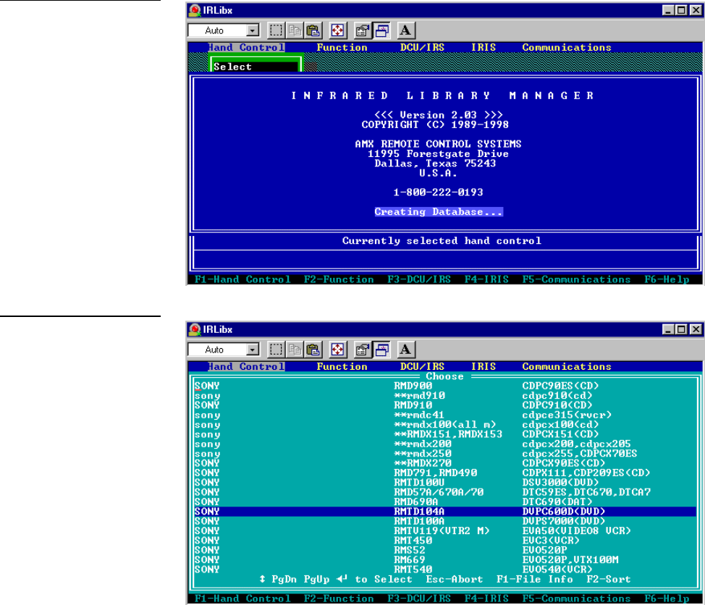Image resolution: width=705 pixels, height=605 pixels.
Task: Click Background icon in bottom IRLibx window toolbar
Action: (x=381, y=350)
